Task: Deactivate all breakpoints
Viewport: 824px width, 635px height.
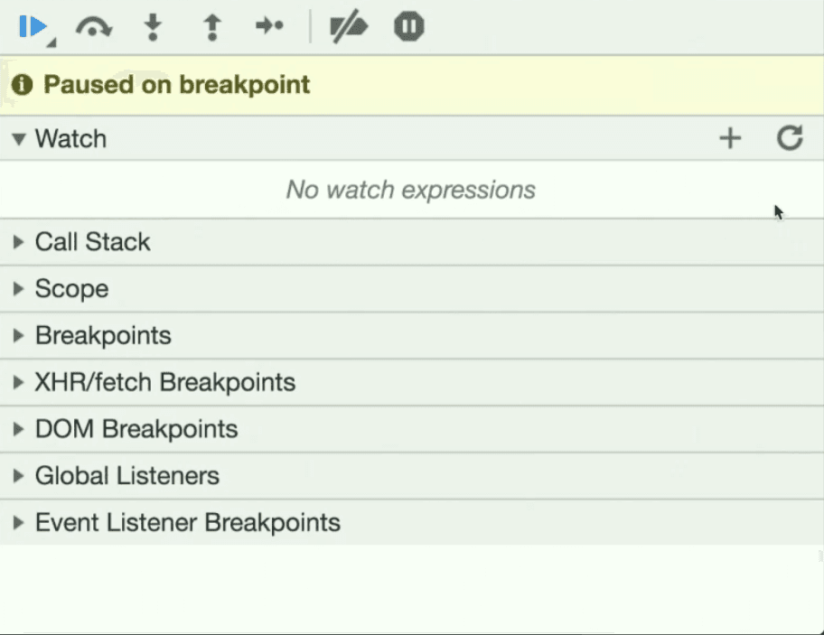Action: coord(349,25)
